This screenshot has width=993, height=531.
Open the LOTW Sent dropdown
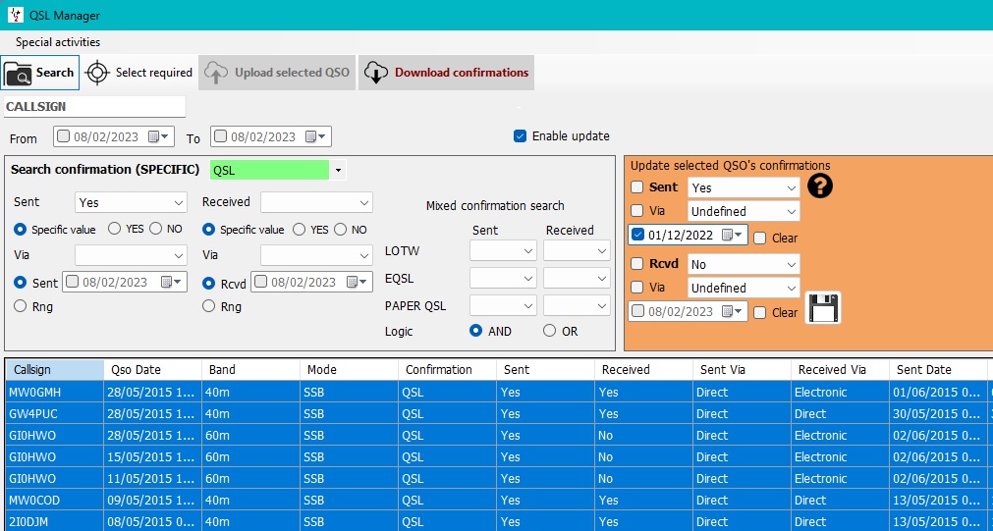[503, 250]
